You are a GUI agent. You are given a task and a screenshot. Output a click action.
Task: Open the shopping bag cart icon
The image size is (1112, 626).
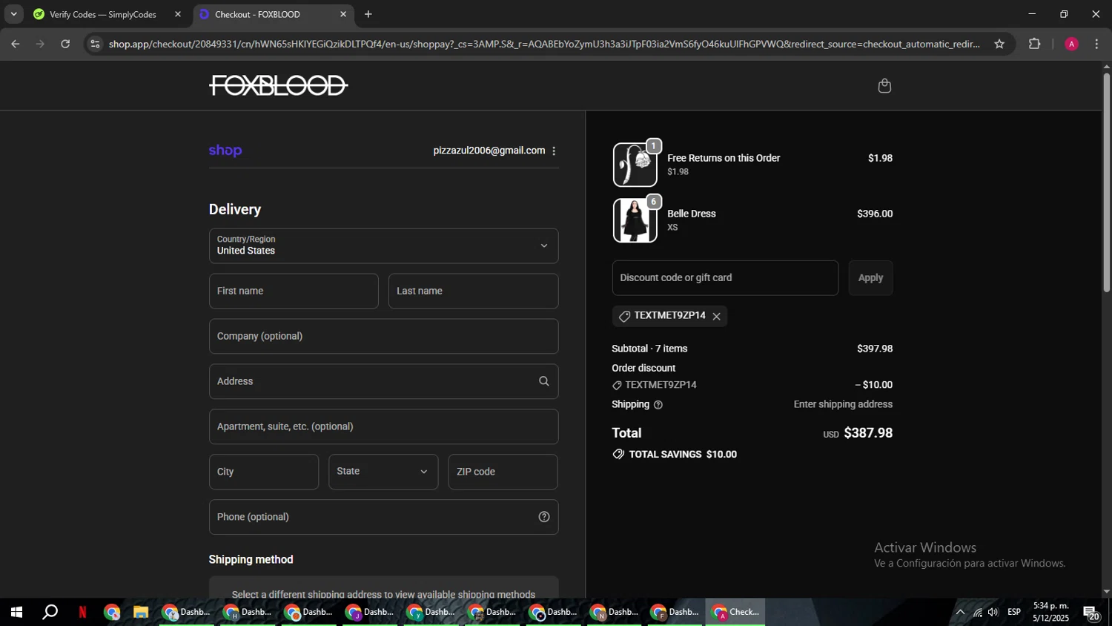pos(884,86)
